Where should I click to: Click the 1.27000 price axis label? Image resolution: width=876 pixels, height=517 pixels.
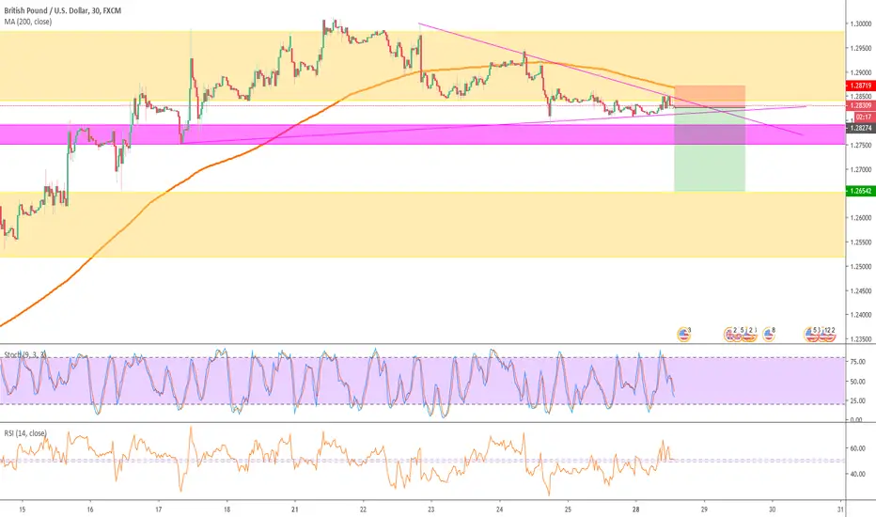point(861,169)
